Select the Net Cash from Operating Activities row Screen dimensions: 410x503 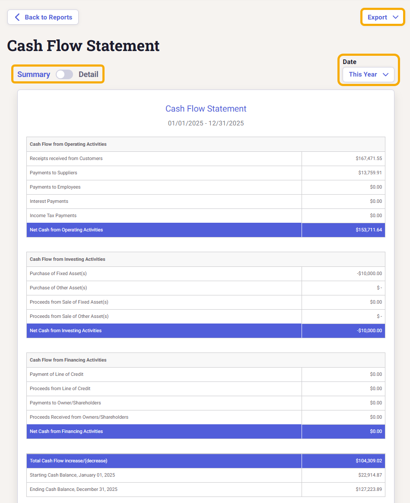pos(66,230)
